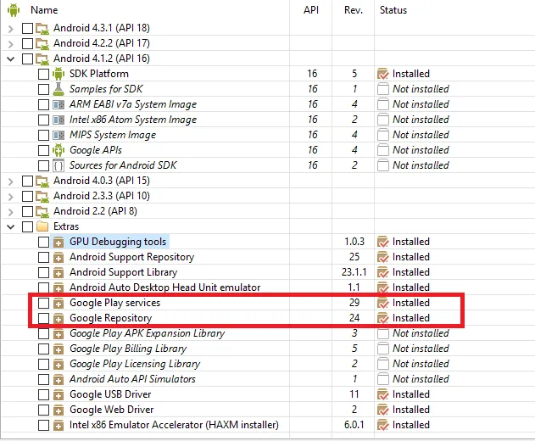
Task: Click the not-installed status icon for Google APIs
Action: pos(383,150)
